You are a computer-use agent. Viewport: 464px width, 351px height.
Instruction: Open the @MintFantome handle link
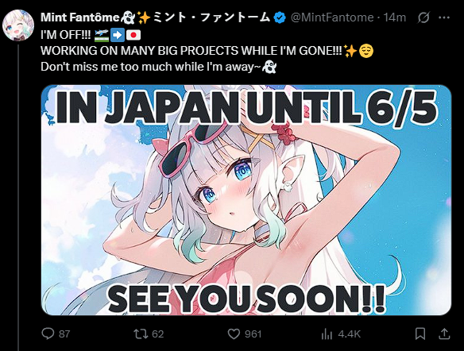332,17
